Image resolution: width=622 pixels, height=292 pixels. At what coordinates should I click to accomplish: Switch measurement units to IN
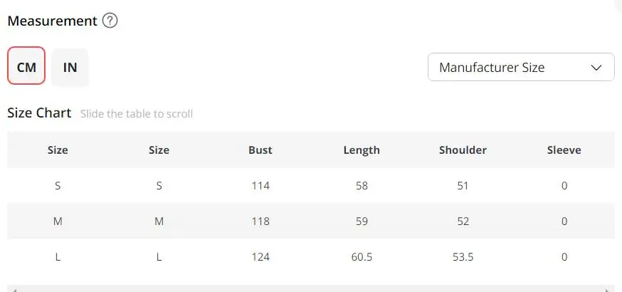point(70,67)
